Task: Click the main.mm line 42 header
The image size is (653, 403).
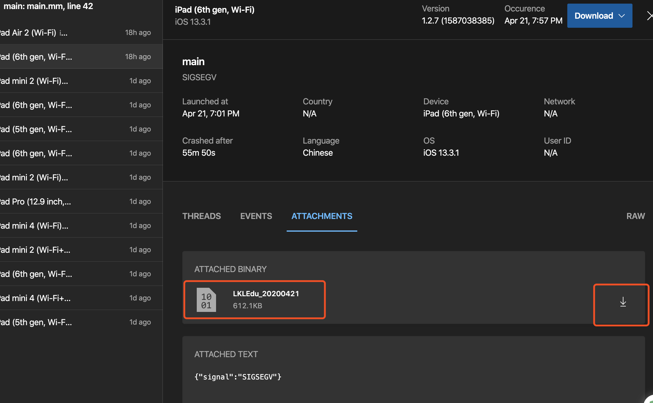Action: click(48, 6)
